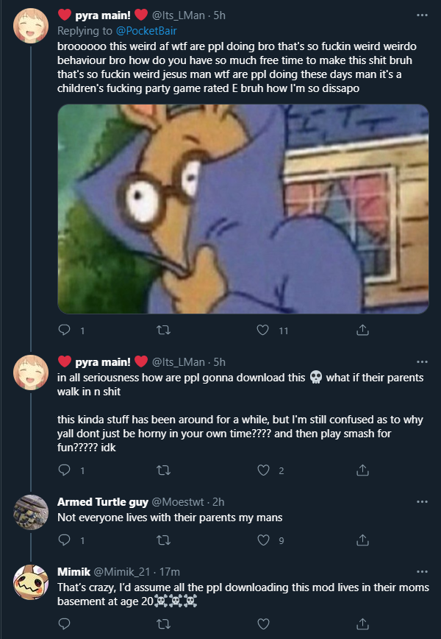The height and width of the screenshot is (639, 441).
Task: Reply to the first pyra main tweet
Action: click(64, 330)
